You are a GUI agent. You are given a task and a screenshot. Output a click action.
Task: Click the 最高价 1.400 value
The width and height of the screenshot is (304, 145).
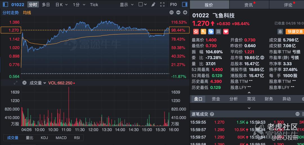click(x=211, y=40)
